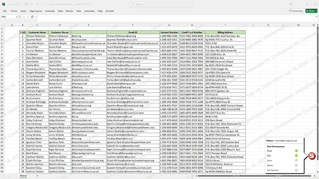Click the next sheet navigation arrow
Image resolution: width=319 pixels, height=179 pixels.
[9, 176]
